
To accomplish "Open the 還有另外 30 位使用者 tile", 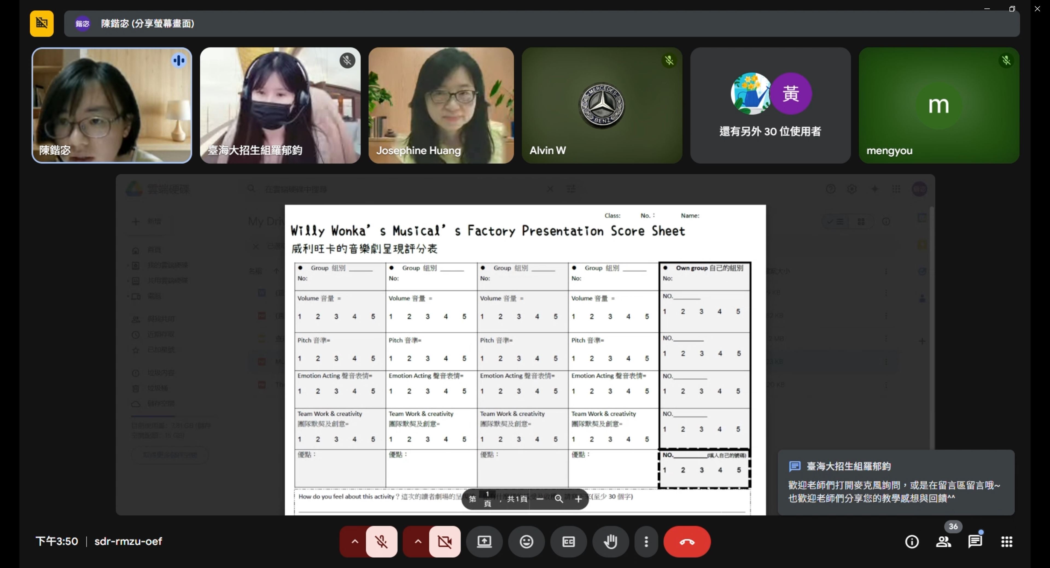I will coord(770,105).
